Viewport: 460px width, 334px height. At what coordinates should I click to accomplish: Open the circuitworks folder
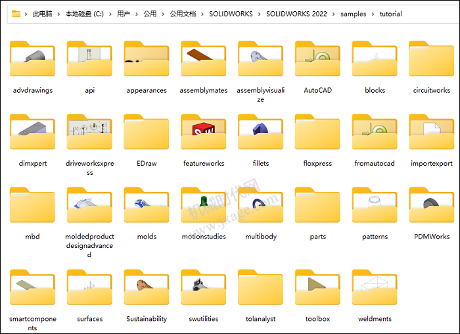pyautogui.click(x=432, y=59)
